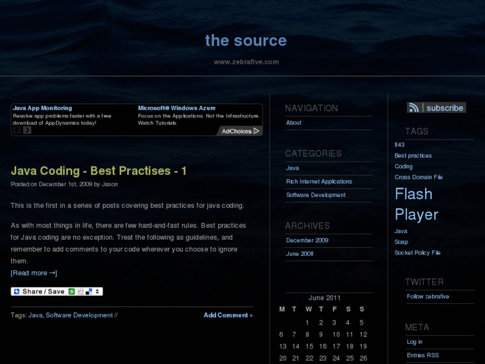The image size is (485, 364).
Task: Click calendar day 26
Action: tap(363, 359)
